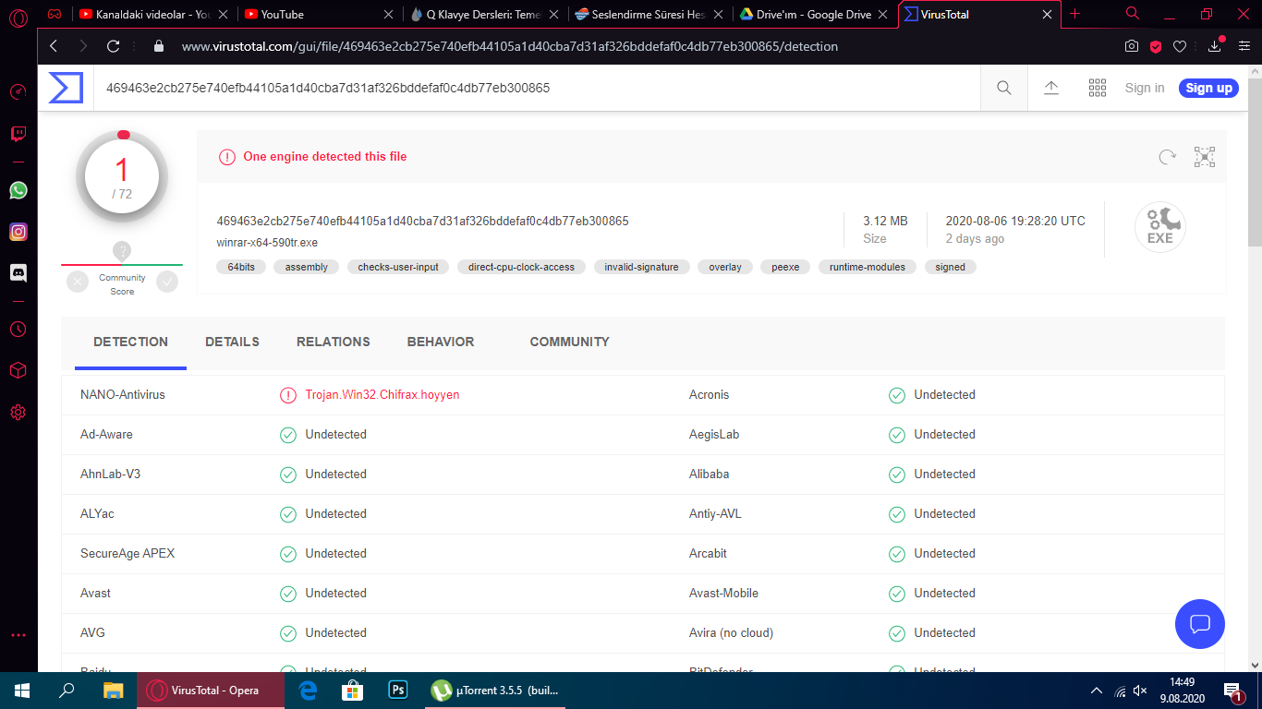
Task: Add page to bookmarks with heart icon
Action: 1180,46
